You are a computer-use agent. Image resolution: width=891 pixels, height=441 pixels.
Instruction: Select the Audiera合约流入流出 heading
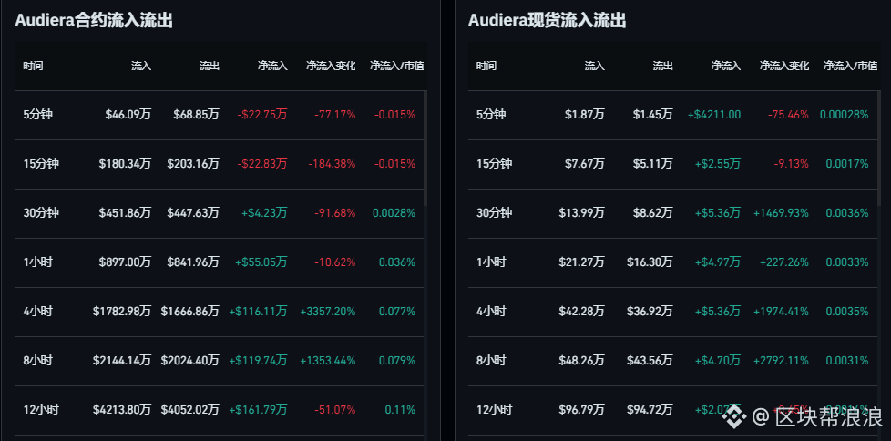point(94,21)
